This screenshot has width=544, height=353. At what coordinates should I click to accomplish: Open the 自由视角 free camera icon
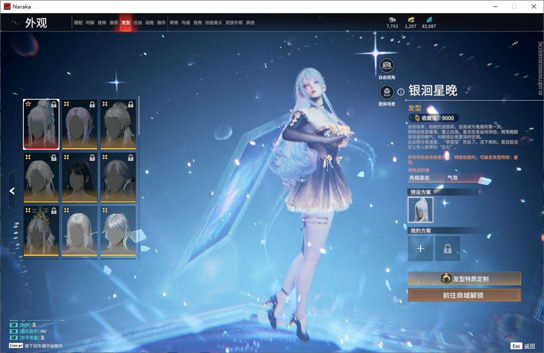pos(387,65)
